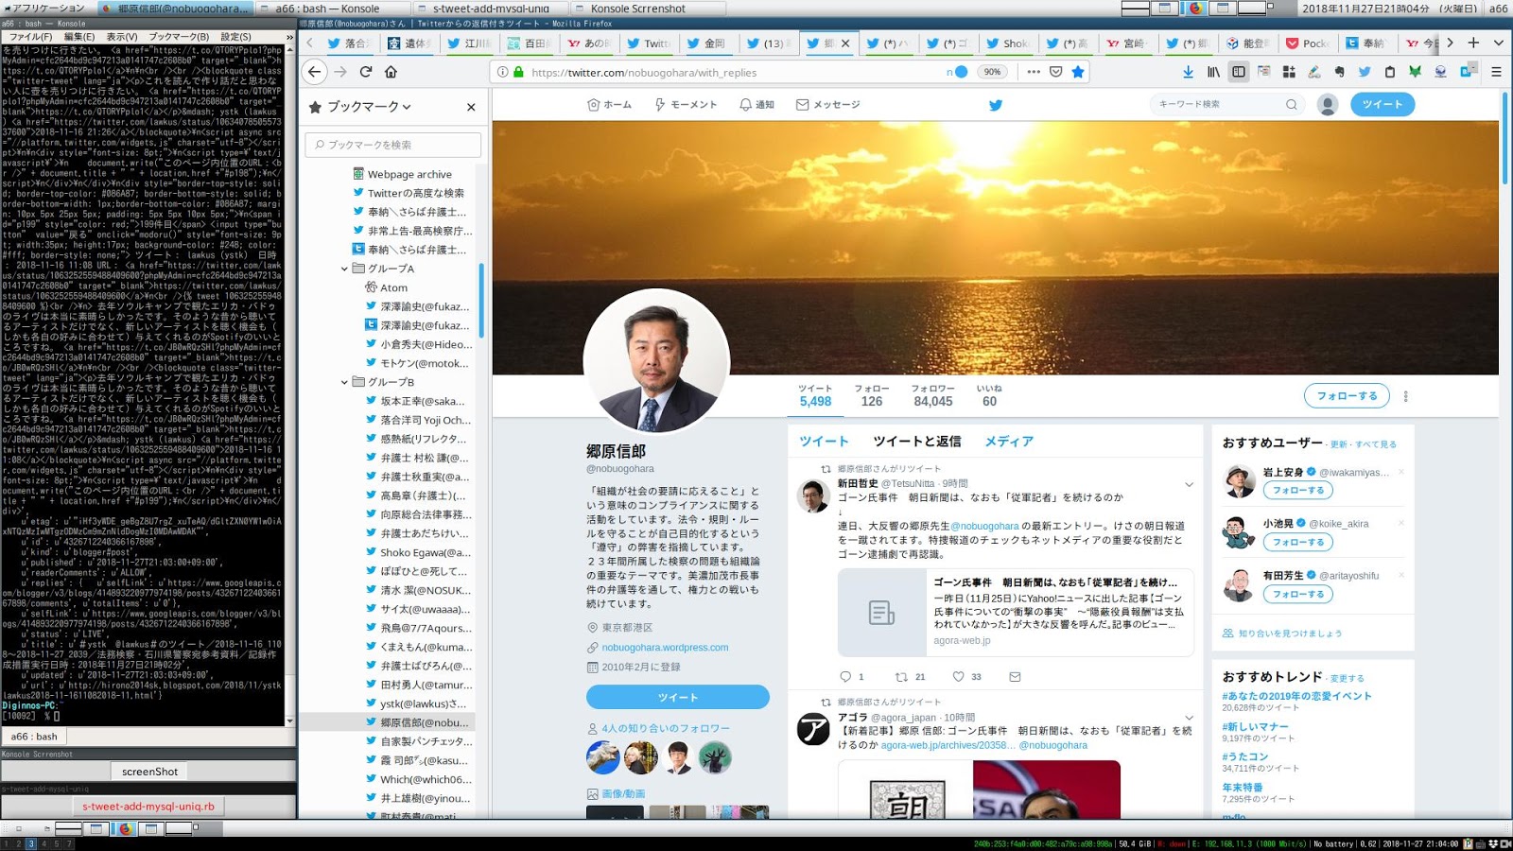Viewport: 1513px width, 851px height.
Task: Close the bookmarks sidebar with X
Action: (471, 107)
